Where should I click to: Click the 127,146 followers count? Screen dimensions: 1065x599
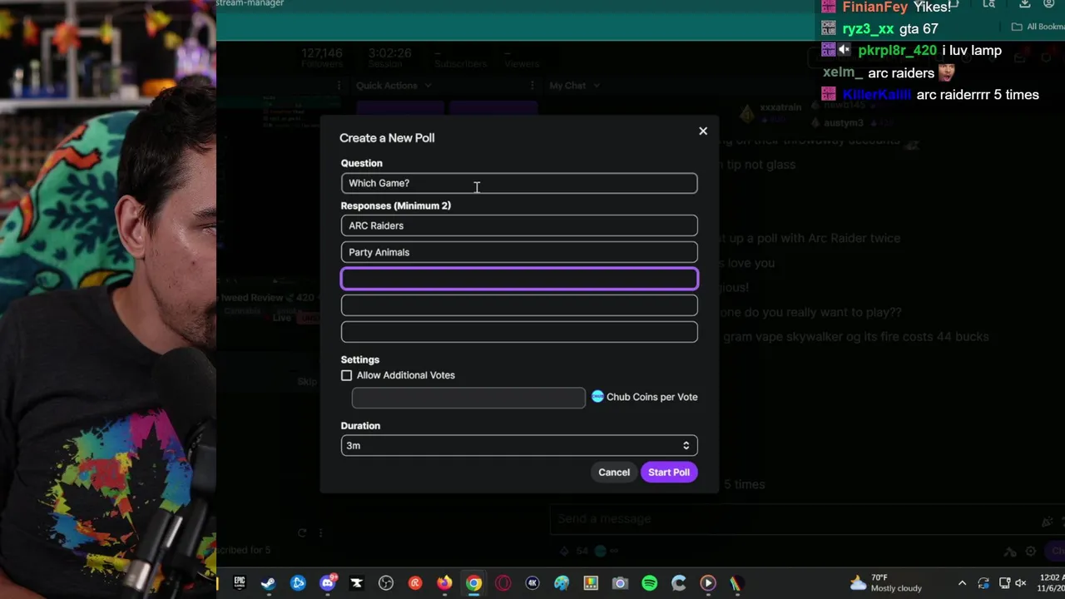coord(322,53)
